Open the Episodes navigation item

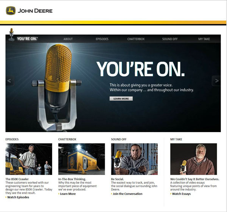[102, 39]
